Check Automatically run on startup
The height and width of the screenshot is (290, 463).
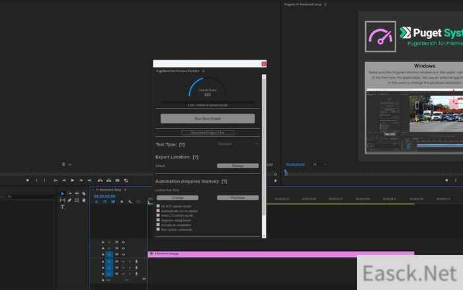tap(158, 211)
